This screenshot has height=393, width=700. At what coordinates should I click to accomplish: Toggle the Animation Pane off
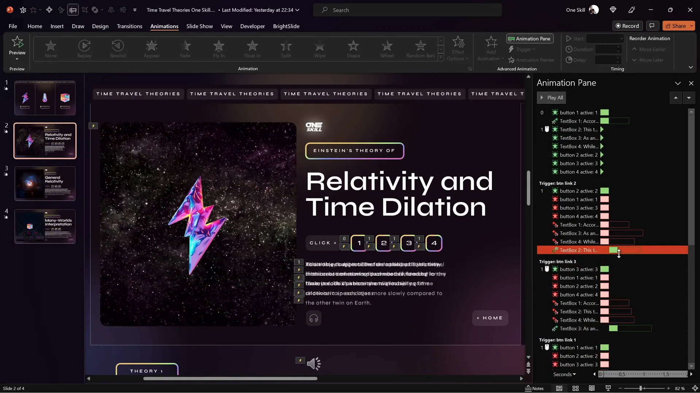(529, 39)
